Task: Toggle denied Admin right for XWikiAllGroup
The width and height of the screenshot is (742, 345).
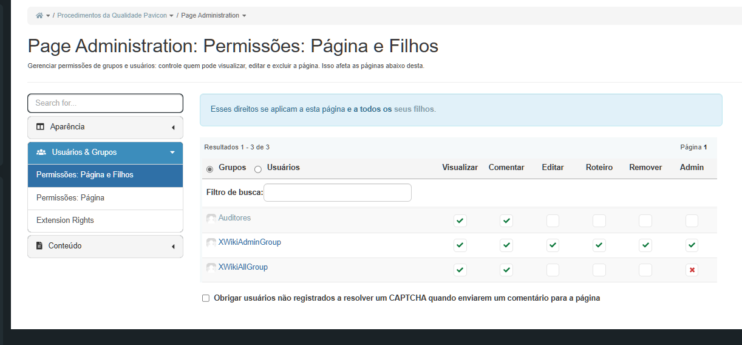Action: [x=692, y=270]
